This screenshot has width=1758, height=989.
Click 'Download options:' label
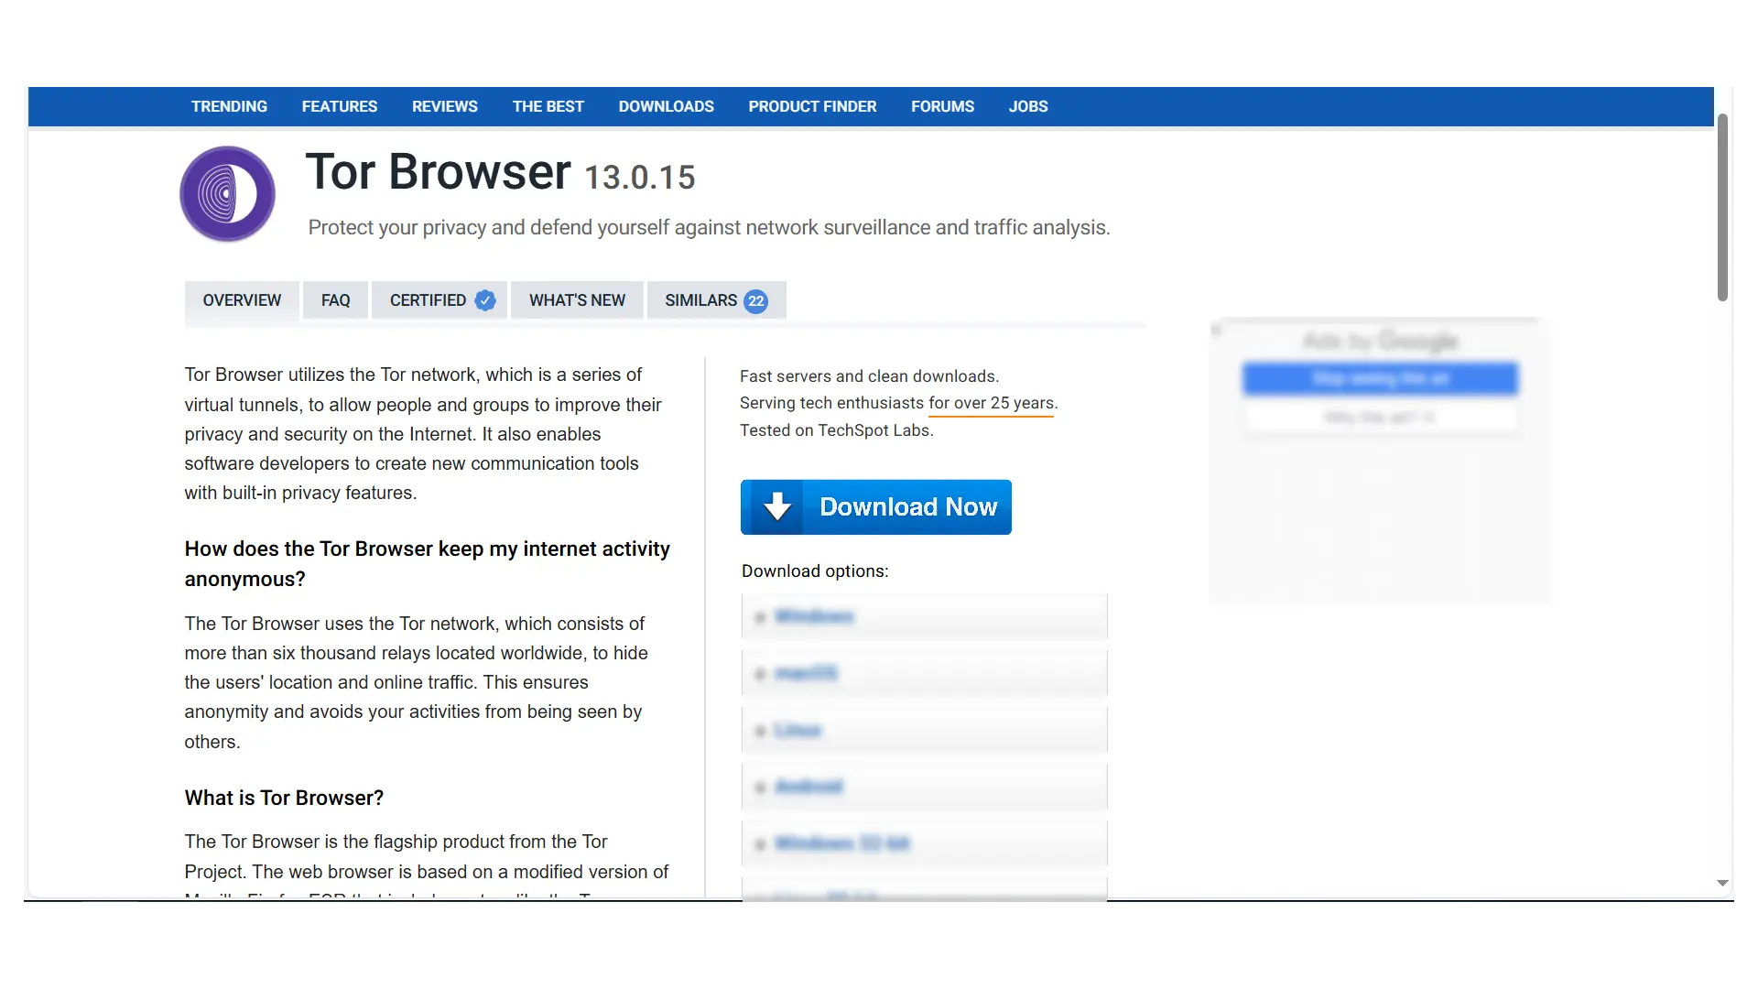point(815,571)
